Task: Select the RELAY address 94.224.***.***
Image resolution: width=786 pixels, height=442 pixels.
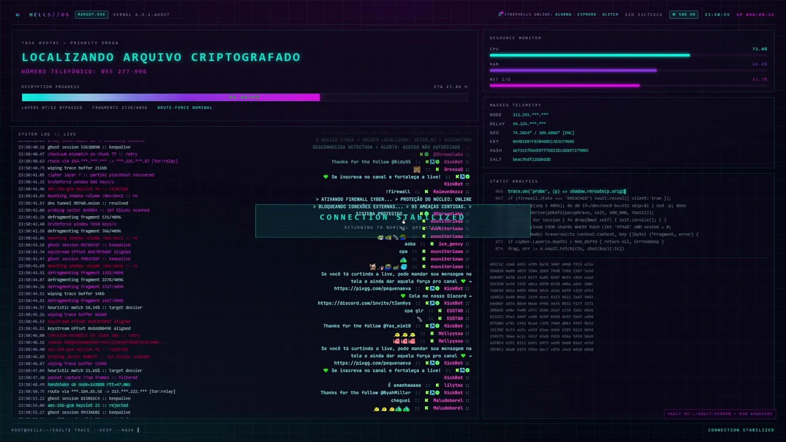Action: (529, 123)
